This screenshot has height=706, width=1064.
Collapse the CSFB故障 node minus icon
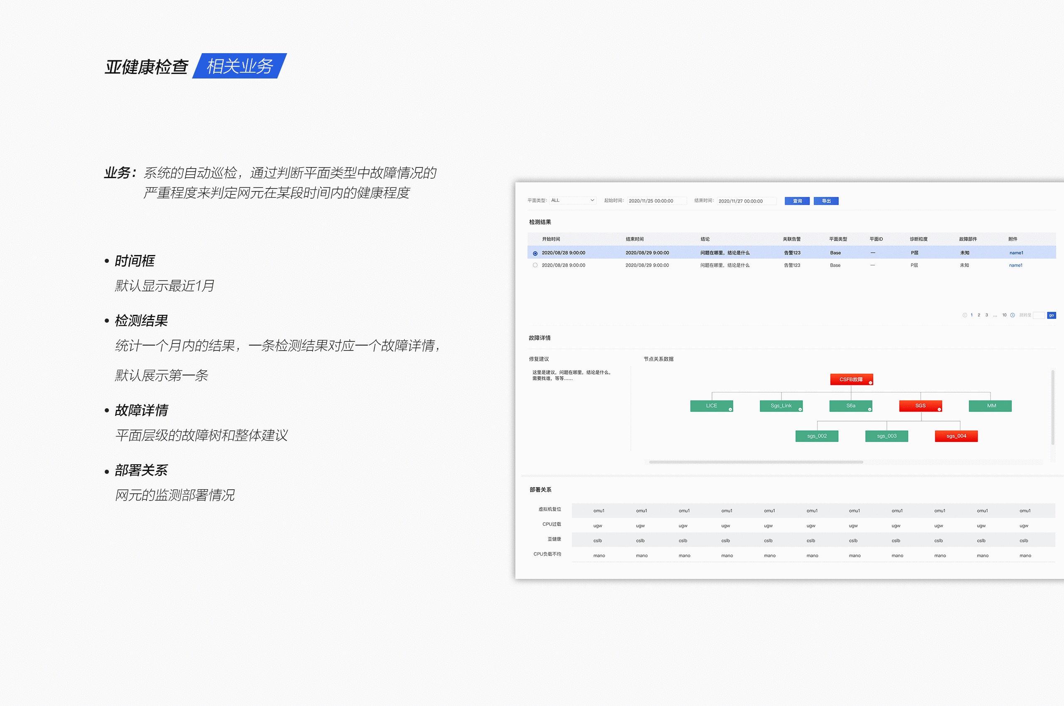[870, 383]
